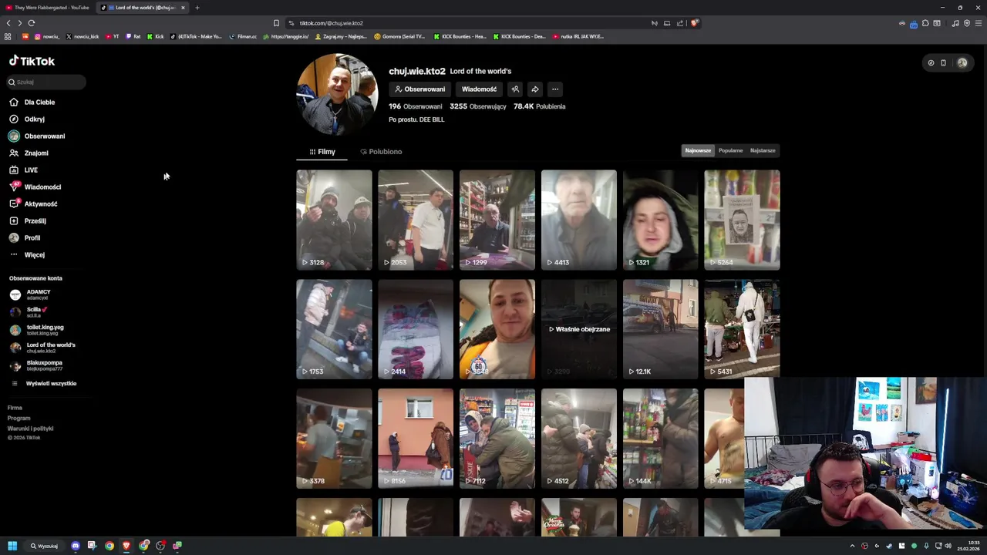
Task: Switch to the They Were Flabbergasted YouTube tab
Action: click(x=48, y=8)
